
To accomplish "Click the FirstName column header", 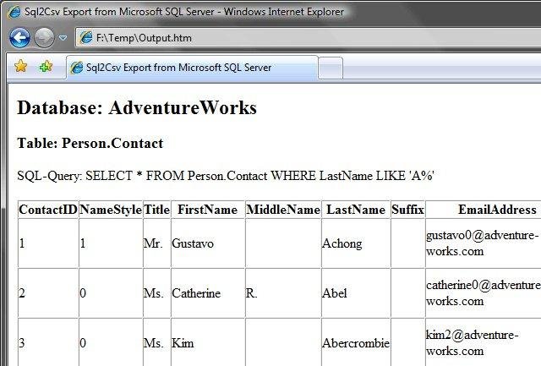I will pyautogui.click(x=208, y=210).
